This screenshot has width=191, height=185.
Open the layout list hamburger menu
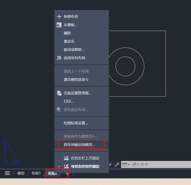click(7, 173)
